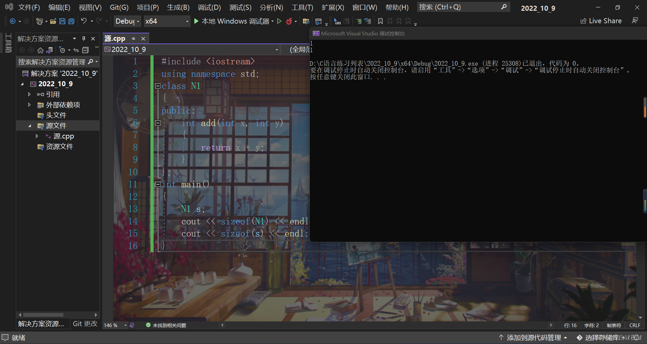Click the comment selection toolbar icon

pos(337,21)
